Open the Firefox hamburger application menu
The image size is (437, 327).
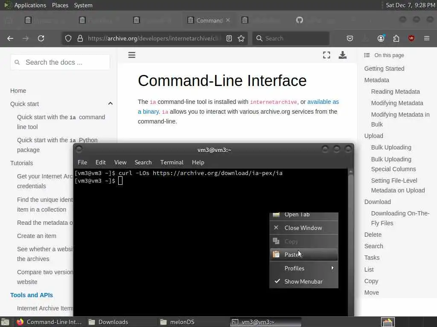pos(427,38)
